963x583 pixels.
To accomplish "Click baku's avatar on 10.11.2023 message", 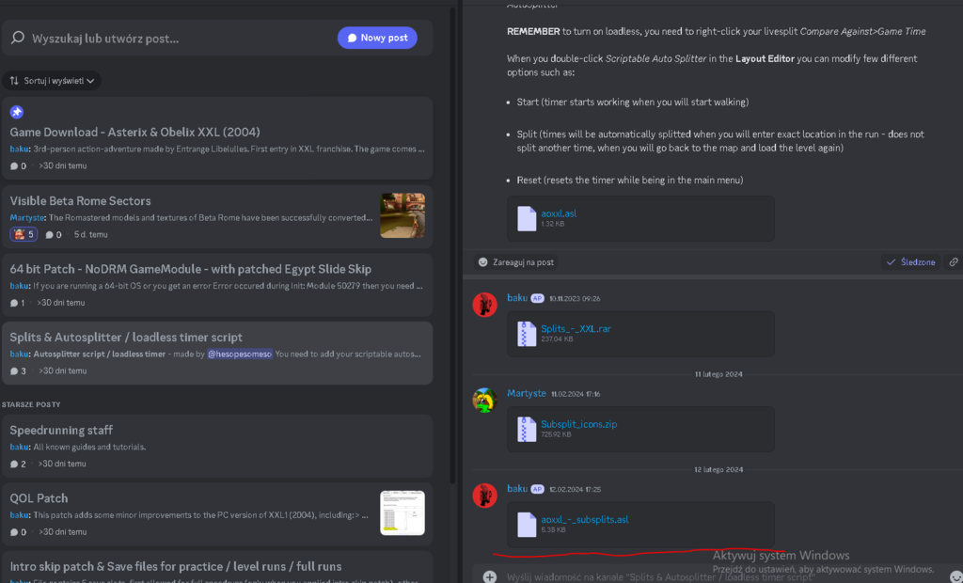I will point(484,305).
